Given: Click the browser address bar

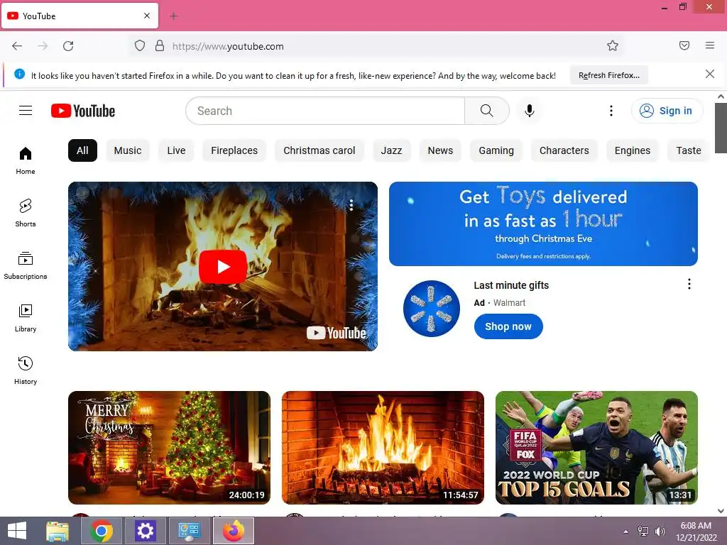Looking at the screenshot, I should click(x=375, y=46).
